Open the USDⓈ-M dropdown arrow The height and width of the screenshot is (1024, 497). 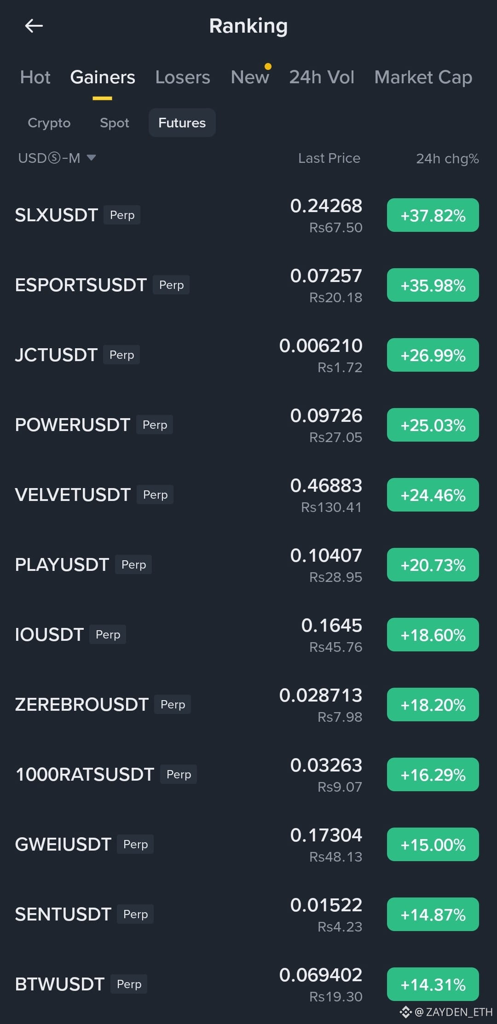pyautogui.click(x=91, y=158)
